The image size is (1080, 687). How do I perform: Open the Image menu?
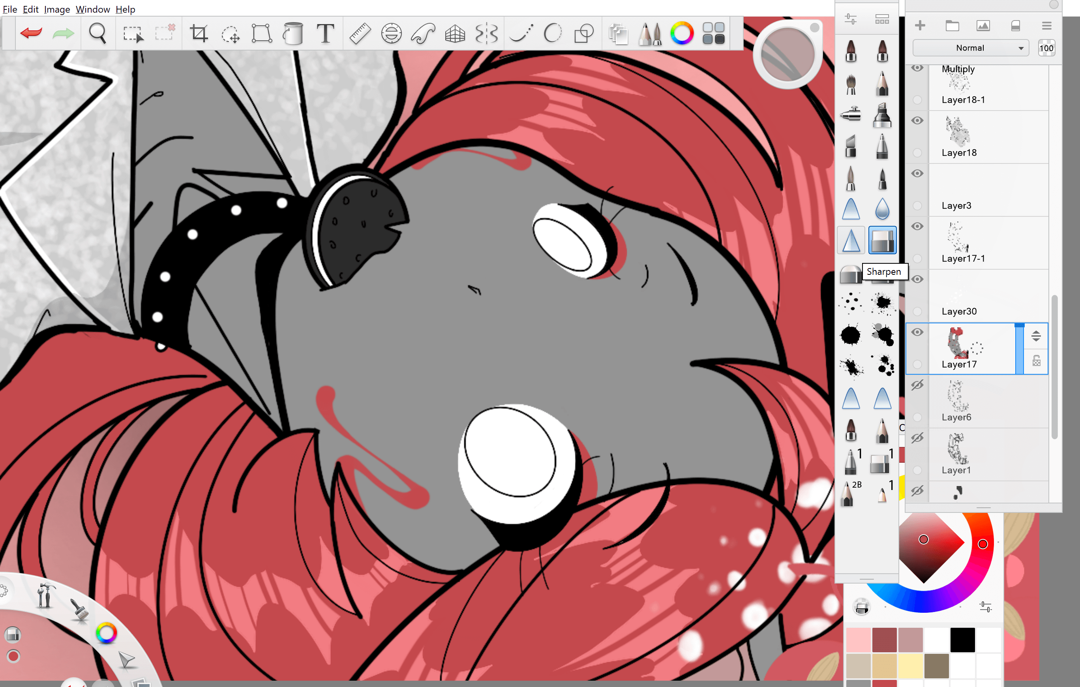[x=56, y=9]
